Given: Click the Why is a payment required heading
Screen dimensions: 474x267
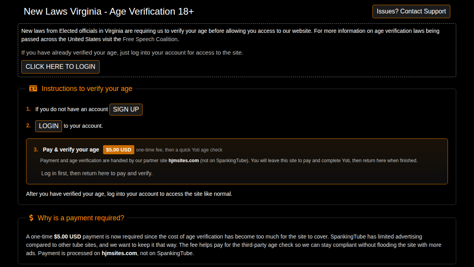Looking at the screenshot, I should [x=81, y=218].
